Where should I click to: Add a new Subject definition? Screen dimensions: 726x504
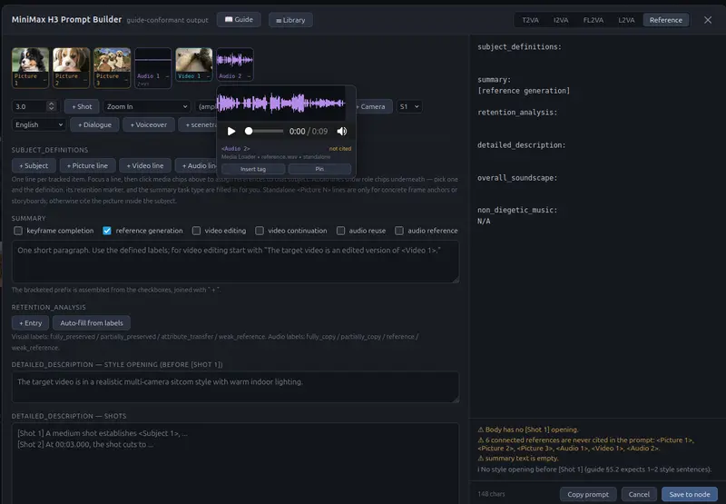point(34,165)
